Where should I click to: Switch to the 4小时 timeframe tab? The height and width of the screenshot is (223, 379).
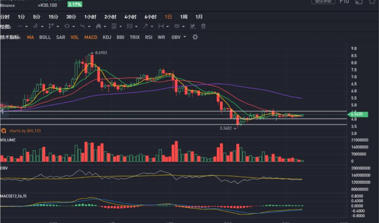[130, 17]
